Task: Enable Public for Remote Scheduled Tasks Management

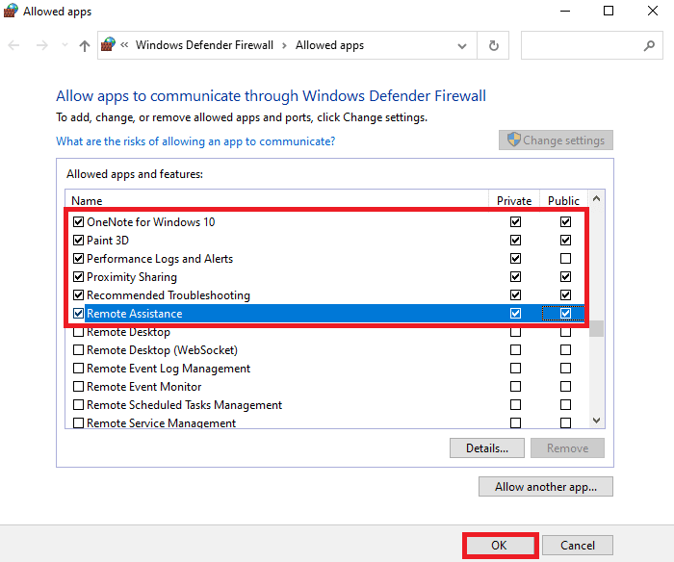Action: (x=565, y=405)
